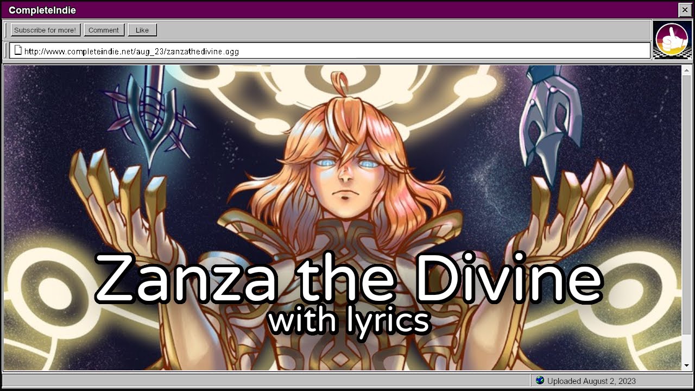Screen dimensions: 695x391
Task: Click the zanzathedivine.ogg URL address field
Action: (x=330, y=51)
